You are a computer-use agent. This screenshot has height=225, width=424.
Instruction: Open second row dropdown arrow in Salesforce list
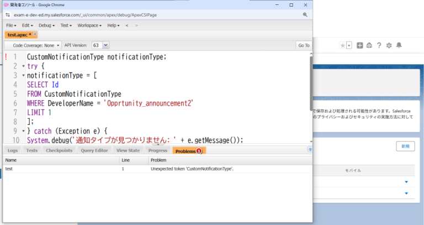[406, 193]
